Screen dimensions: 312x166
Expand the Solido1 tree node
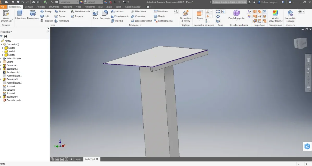tap(3, 48)
